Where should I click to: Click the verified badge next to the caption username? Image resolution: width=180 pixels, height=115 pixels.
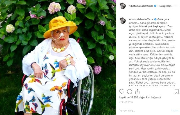155,19
